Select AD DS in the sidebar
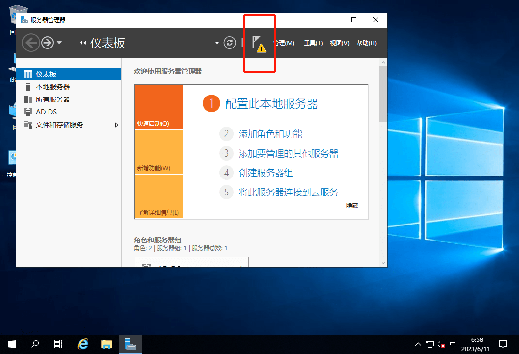The image size is (519, 354). click(x=69, y=112)
